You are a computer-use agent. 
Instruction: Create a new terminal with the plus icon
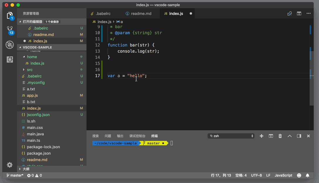(261, 136)
